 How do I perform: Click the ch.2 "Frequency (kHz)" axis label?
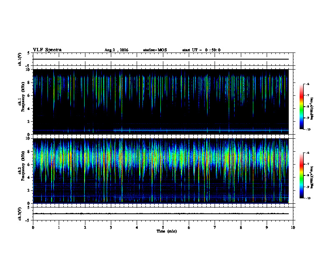point(23,166)
